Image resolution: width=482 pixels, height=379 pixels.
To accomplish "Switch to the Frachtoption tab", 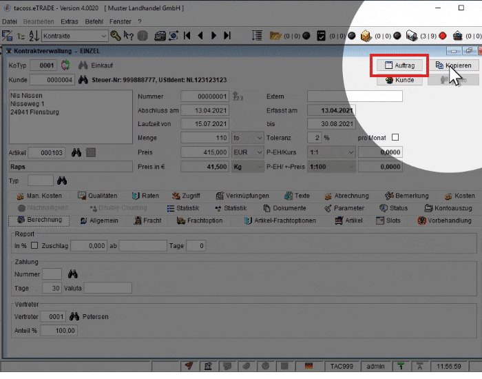I will (x=200, y=221).
